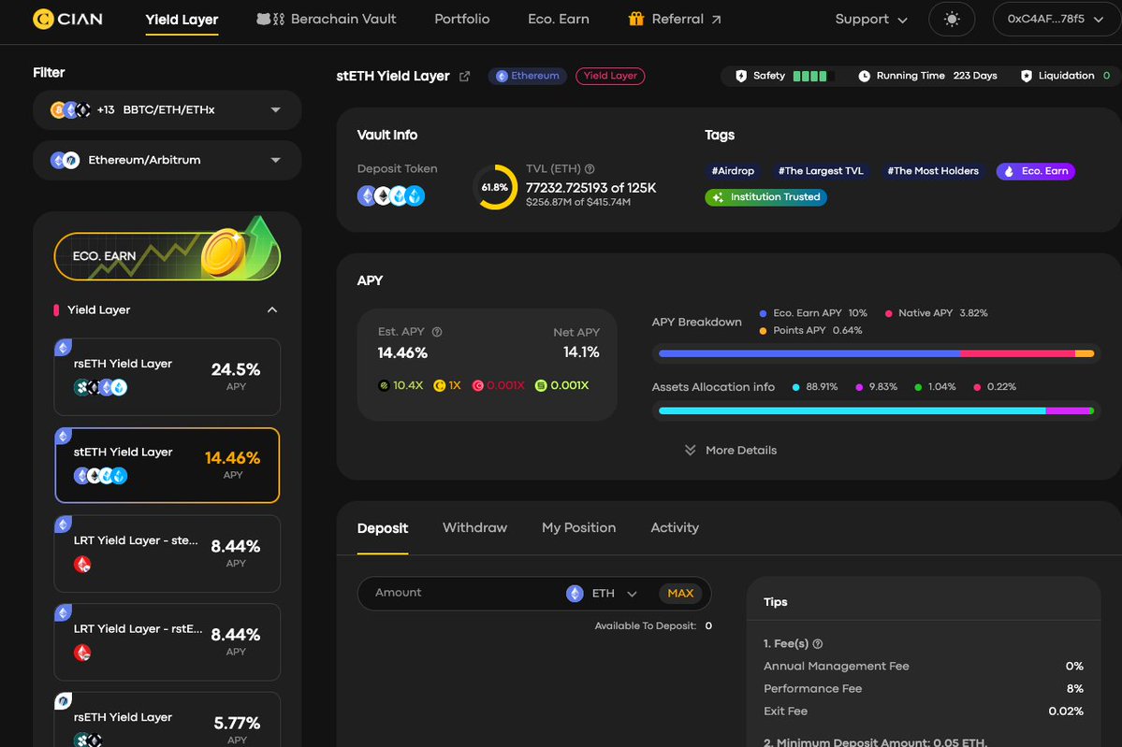
Task: Click the TVL (ETH) info question icon
Action: click(x=590, y=169)
